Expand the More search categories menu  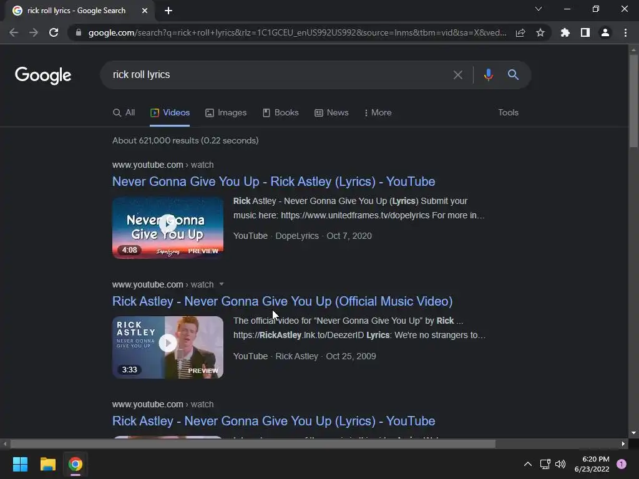[x=378, y=112]
